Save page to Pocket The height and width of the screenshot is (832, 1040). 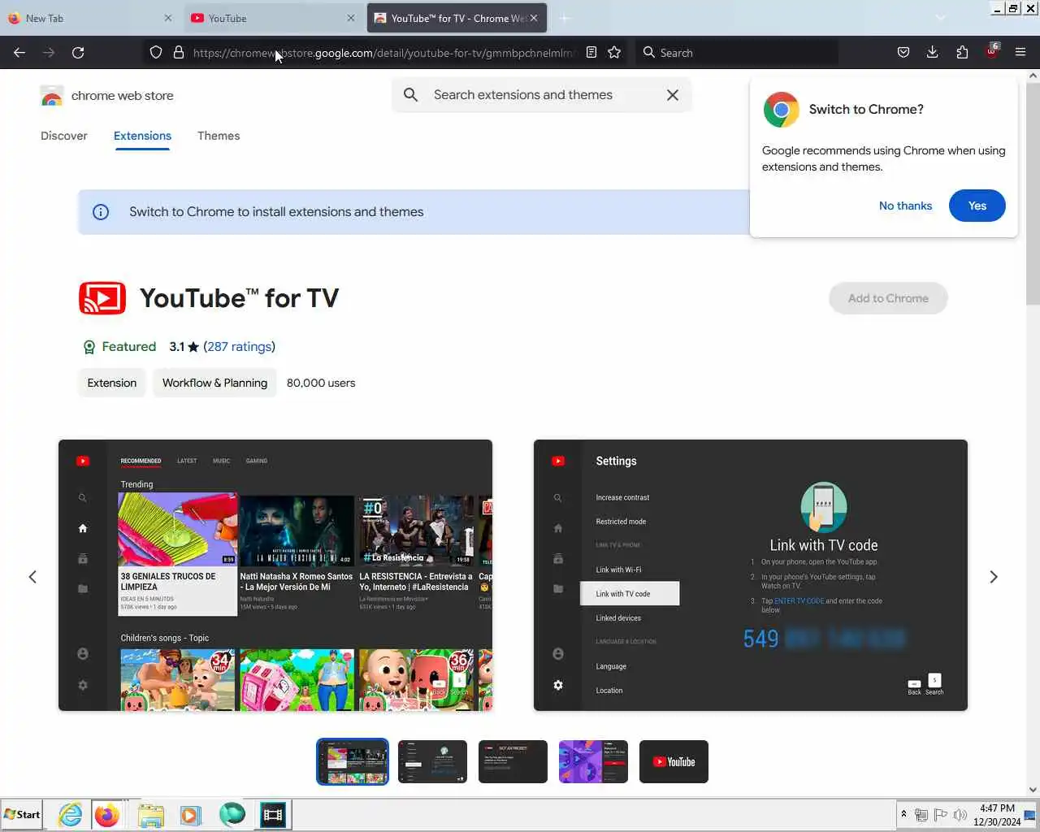coord(903,53)
